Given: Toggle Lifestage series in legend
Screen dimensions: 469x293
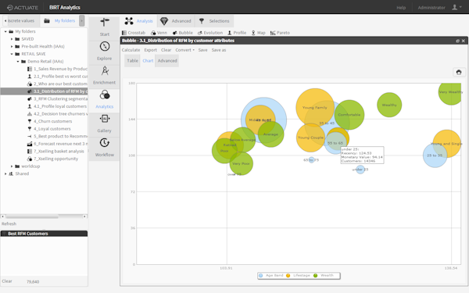Looking at the screenshot, I should coord(299,275).
